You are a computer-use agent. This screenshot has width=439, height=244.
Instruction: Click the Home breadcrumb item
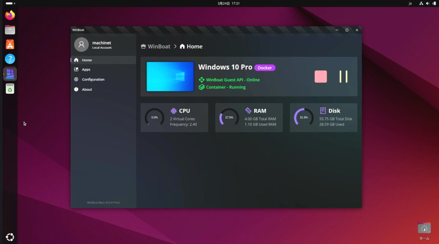pyautogui.click(x=194, y=47)
